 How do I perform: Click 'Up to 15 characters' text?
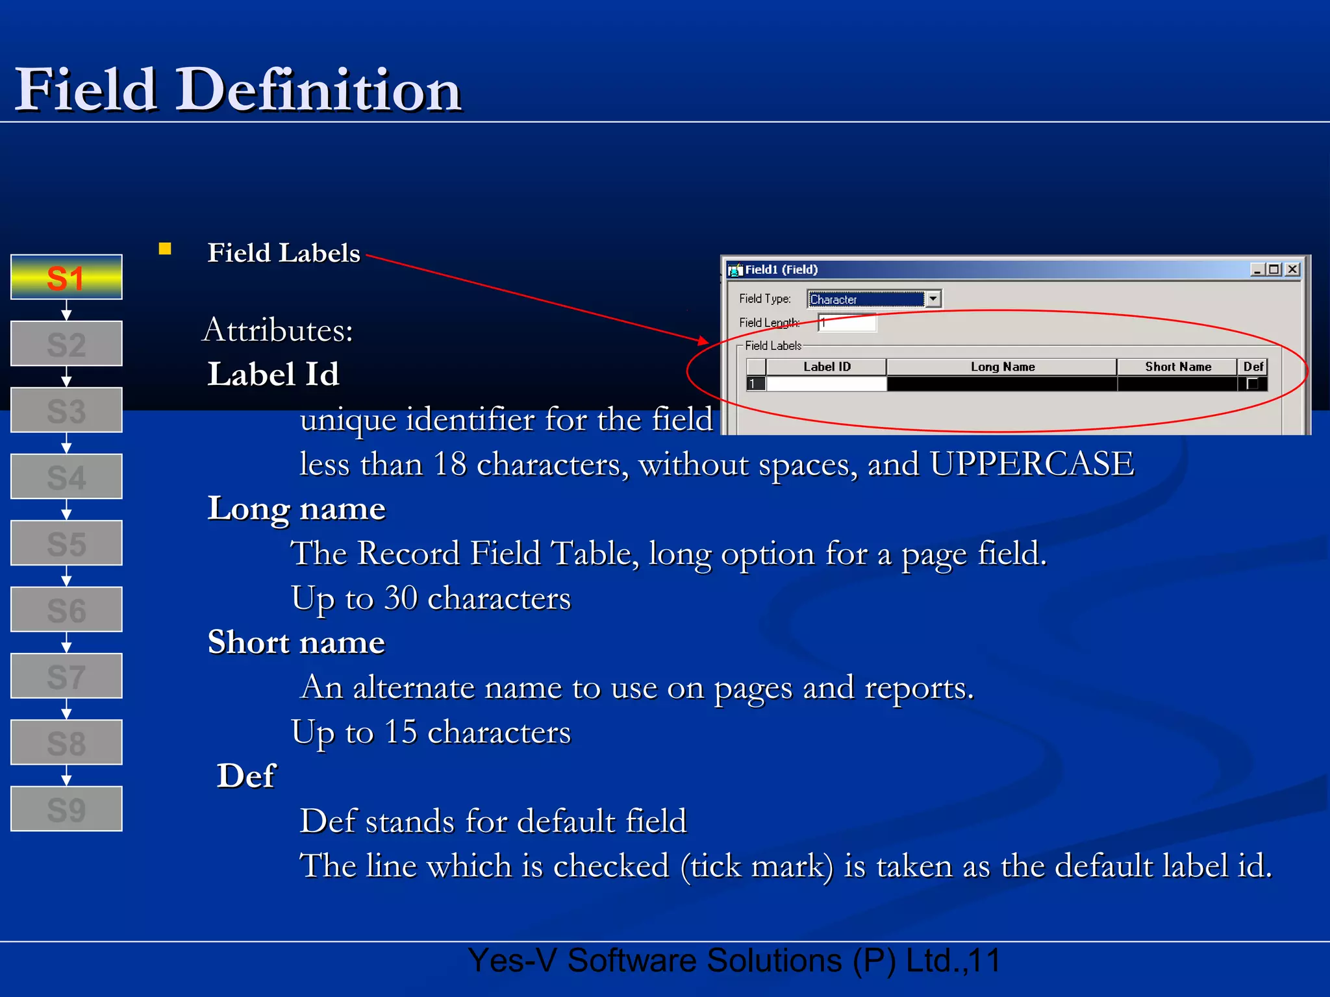431,733
